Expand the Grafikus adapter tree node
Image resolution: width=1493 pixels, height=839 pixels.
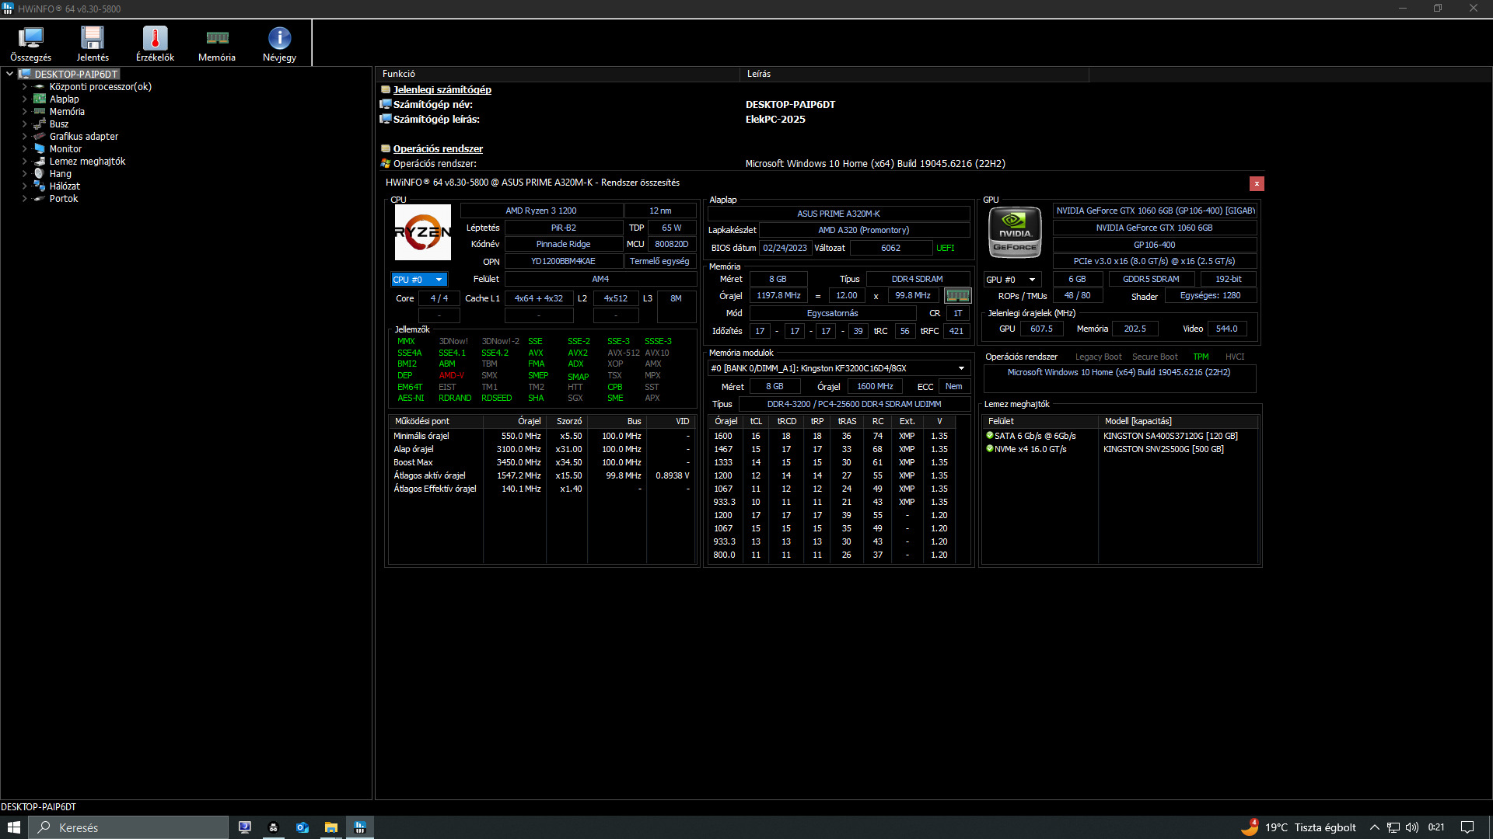24,137
